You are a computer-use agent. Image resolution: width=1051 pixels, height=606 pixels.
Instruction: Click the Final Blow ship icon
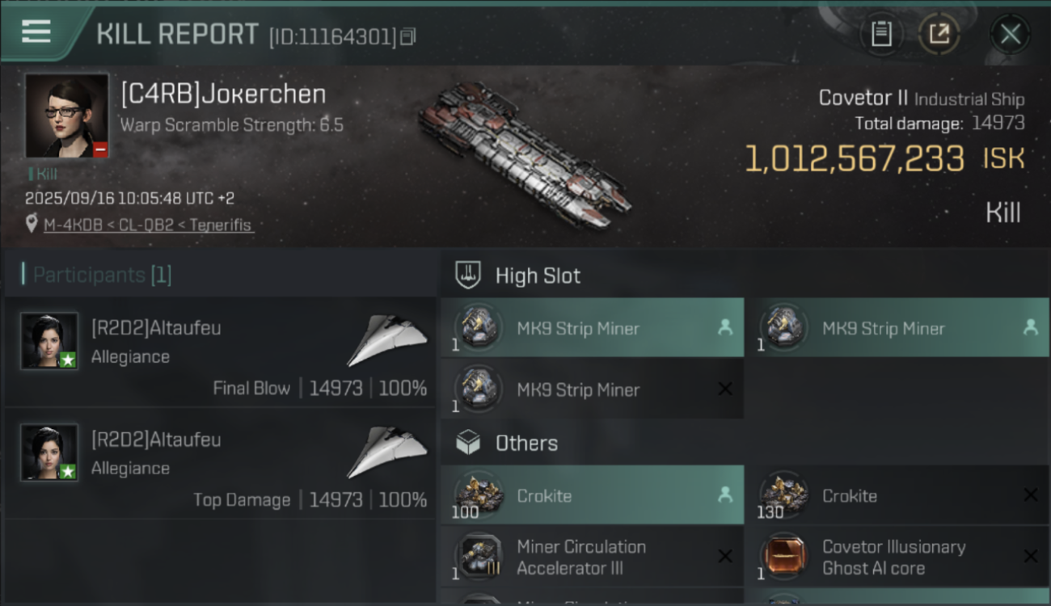pos(387,341)
